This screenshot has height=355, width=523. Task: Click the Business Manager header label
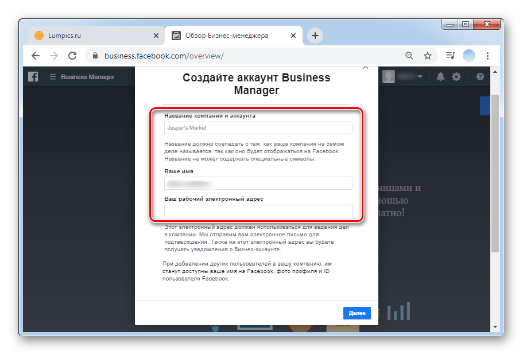click(x=87, y=77)
